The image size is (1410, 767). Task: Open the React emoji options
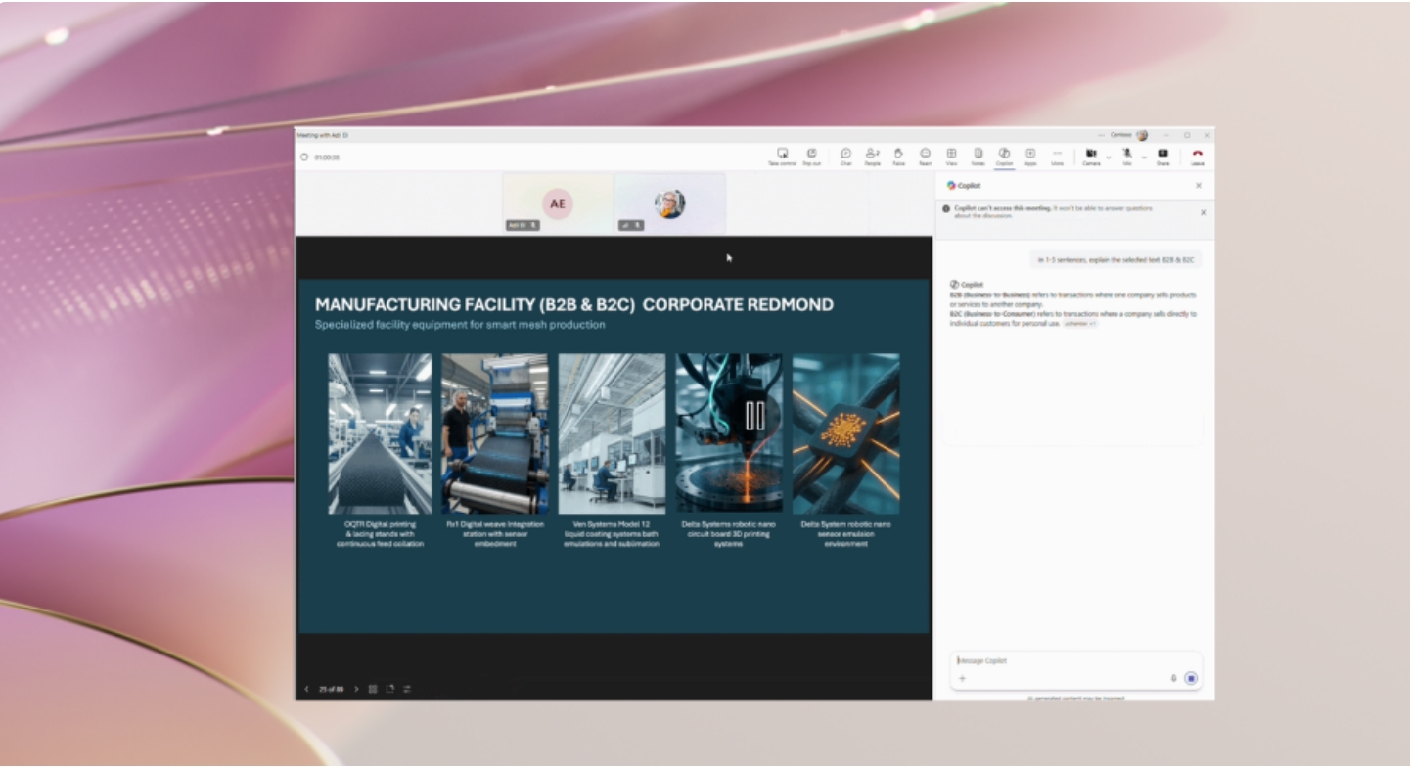[x=925, y=157]
